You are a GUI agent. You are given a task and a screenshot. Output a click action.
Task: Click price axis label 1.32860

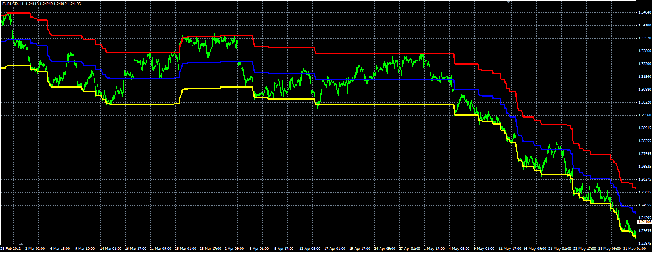[645, 51]
